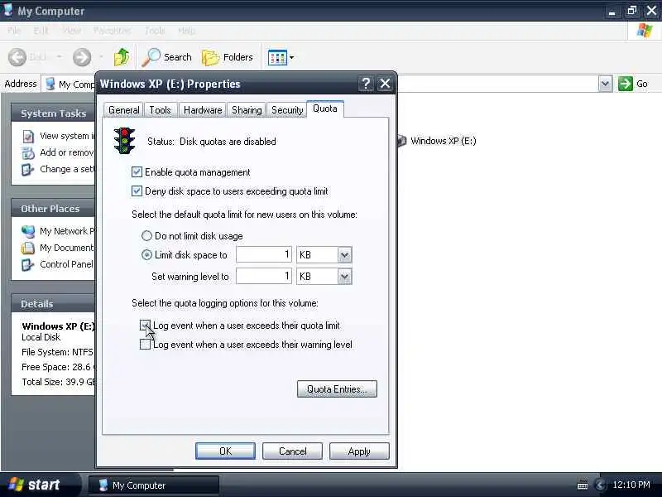Screen dimensions: 662x497
Task: Click the My Computer icon in address bar
Action: [50, 84]
